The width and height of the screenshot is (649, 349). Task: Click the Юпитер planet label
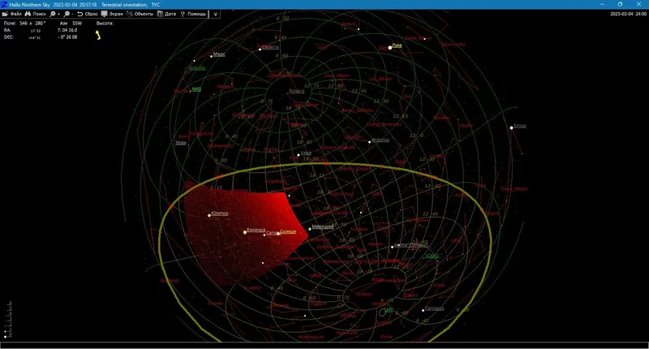click(219, 213)
